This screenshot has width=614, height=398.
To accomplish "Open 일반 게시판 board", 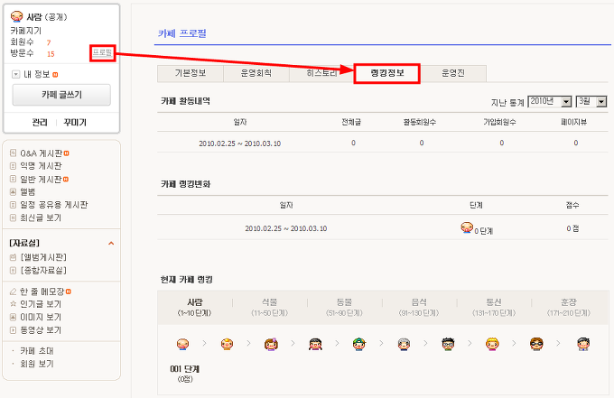I will click(x=42, y=180).
